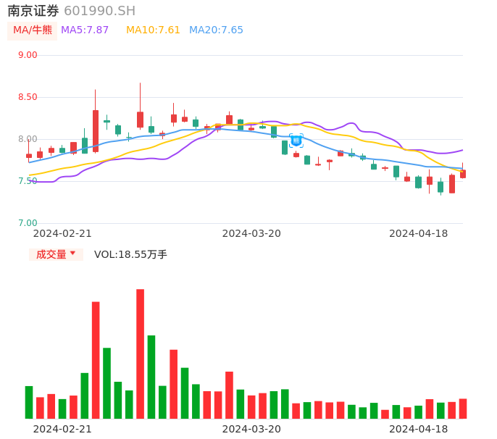This screenshot has width=497, height=439.
Task: Click the stock code 601990.SH
Action: point(99,11)
